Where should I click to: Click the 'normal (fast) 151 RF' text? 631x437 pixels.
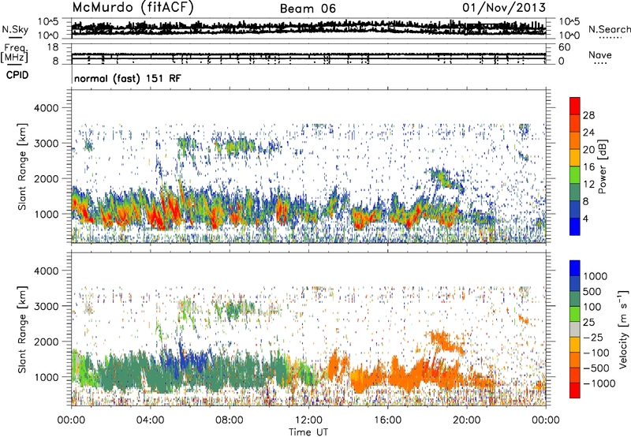coord(128,78)
